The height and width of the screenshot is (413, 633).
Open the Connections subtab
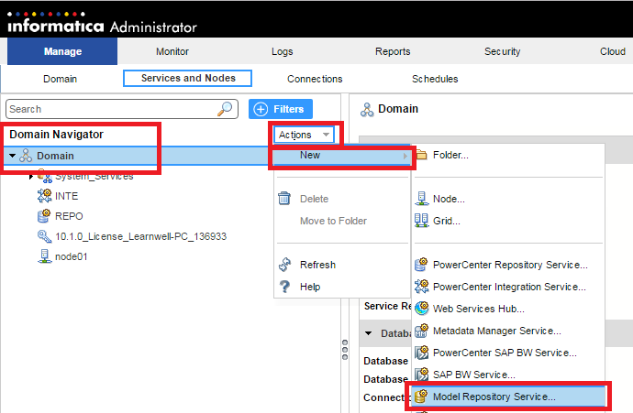[x=315, y=79]
